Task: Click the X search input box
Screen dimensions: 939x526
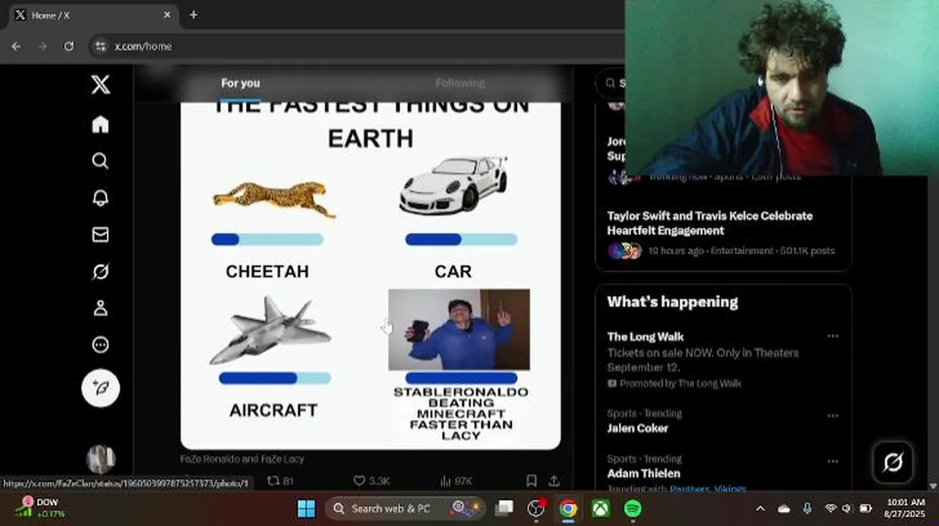Action: (610, 83)
